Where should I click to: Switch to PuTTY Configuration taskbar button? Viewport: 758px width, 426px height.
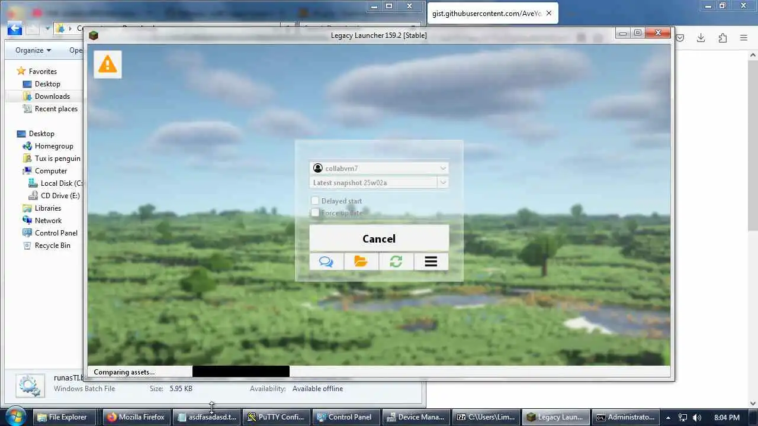pos(277,417)
